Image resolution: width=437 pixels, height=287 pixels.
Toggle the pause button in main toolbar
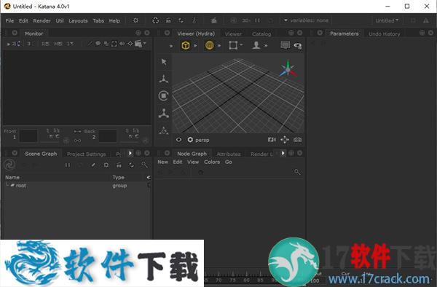(x=258, y=20)
